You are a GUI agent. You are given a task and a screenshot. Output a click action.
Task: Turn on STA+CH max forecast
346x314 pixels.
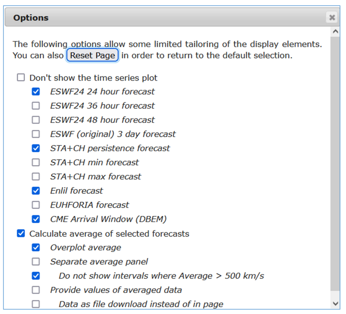click(36, 176)
